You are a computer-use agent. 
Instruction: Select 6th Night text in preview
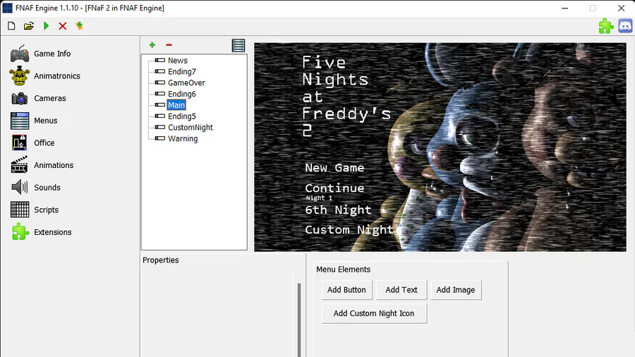[338, 210]
